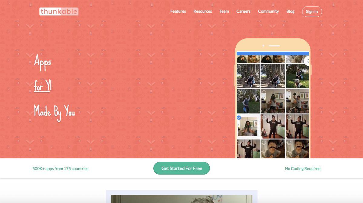Screen dimensions: 363x203
Task: Click the phone speaker bar at top
Action: 274,46
